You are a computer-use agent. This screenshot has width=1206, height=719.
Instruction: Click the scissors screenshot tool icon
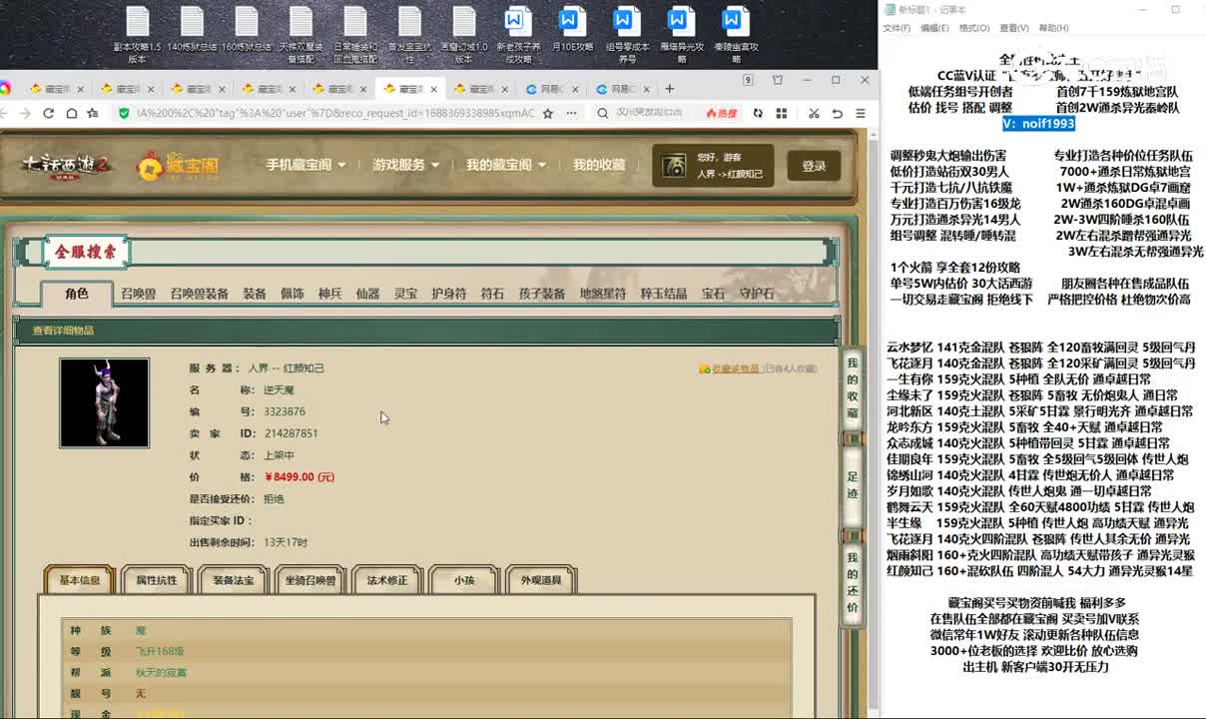pyautogui.click(x=814, y=114)
